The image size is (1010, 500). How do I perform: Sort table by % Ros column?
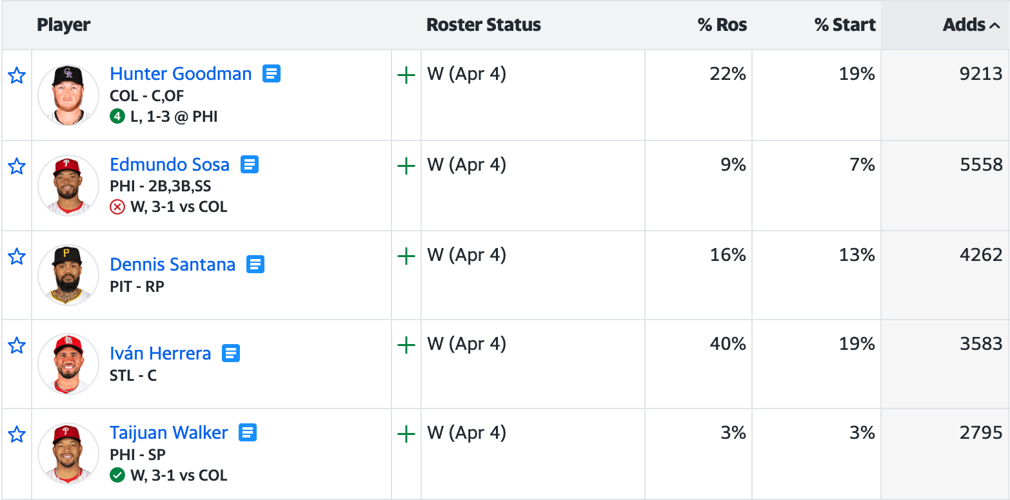click(722, 25)
